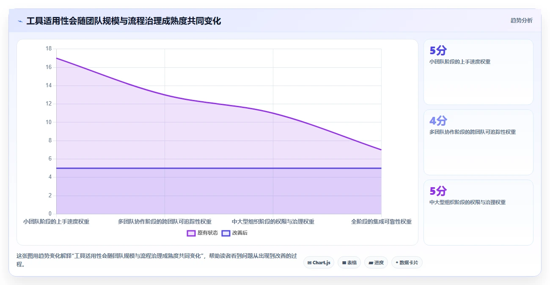Click x-axis label 中大型组织阶段的权限与治理权重
550x285 pixels.
273,221
